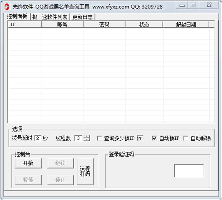Close the QQ游戏黑名单查询工具 window
This screenshot has width=222, height=200.
[209, 5]
